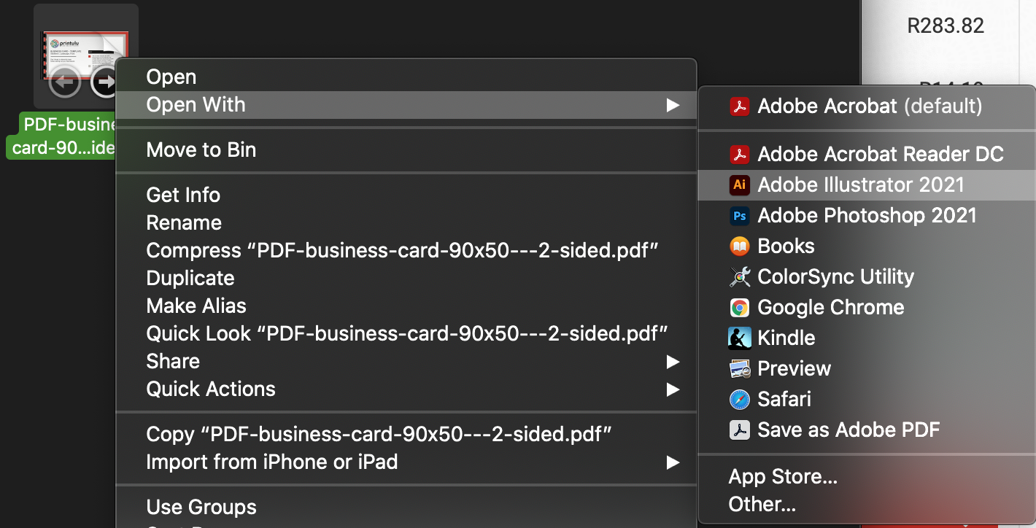The width and height of the screenshot is (1036, 528).
Task: Open with Google Chrome
Action: click(867, 308)
